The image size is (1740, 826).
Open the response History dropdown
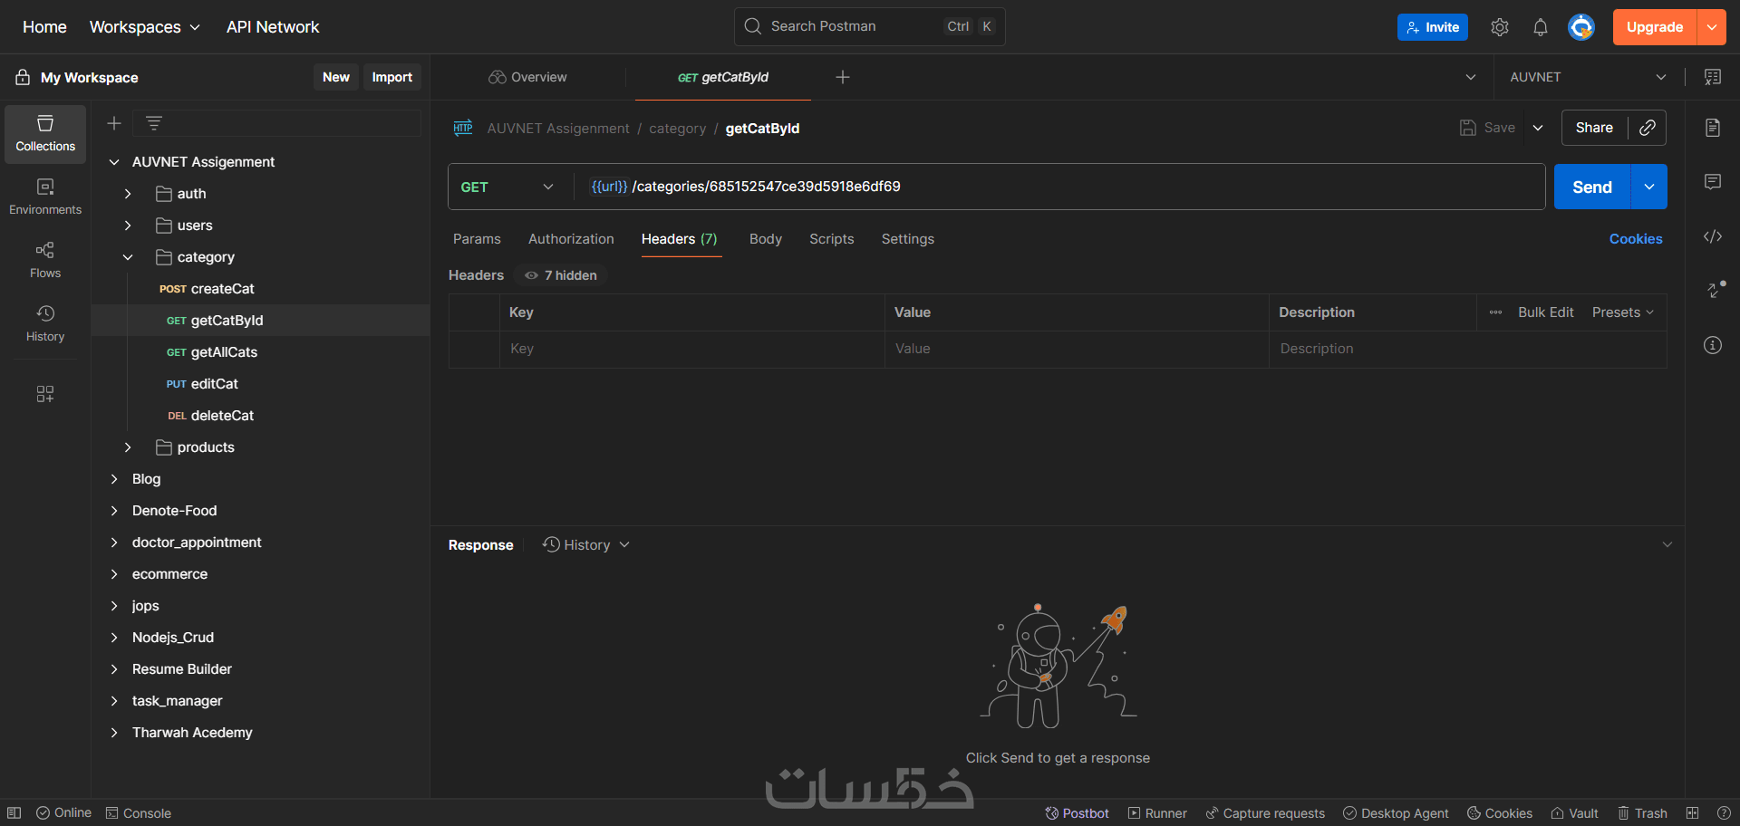point(586,545)
